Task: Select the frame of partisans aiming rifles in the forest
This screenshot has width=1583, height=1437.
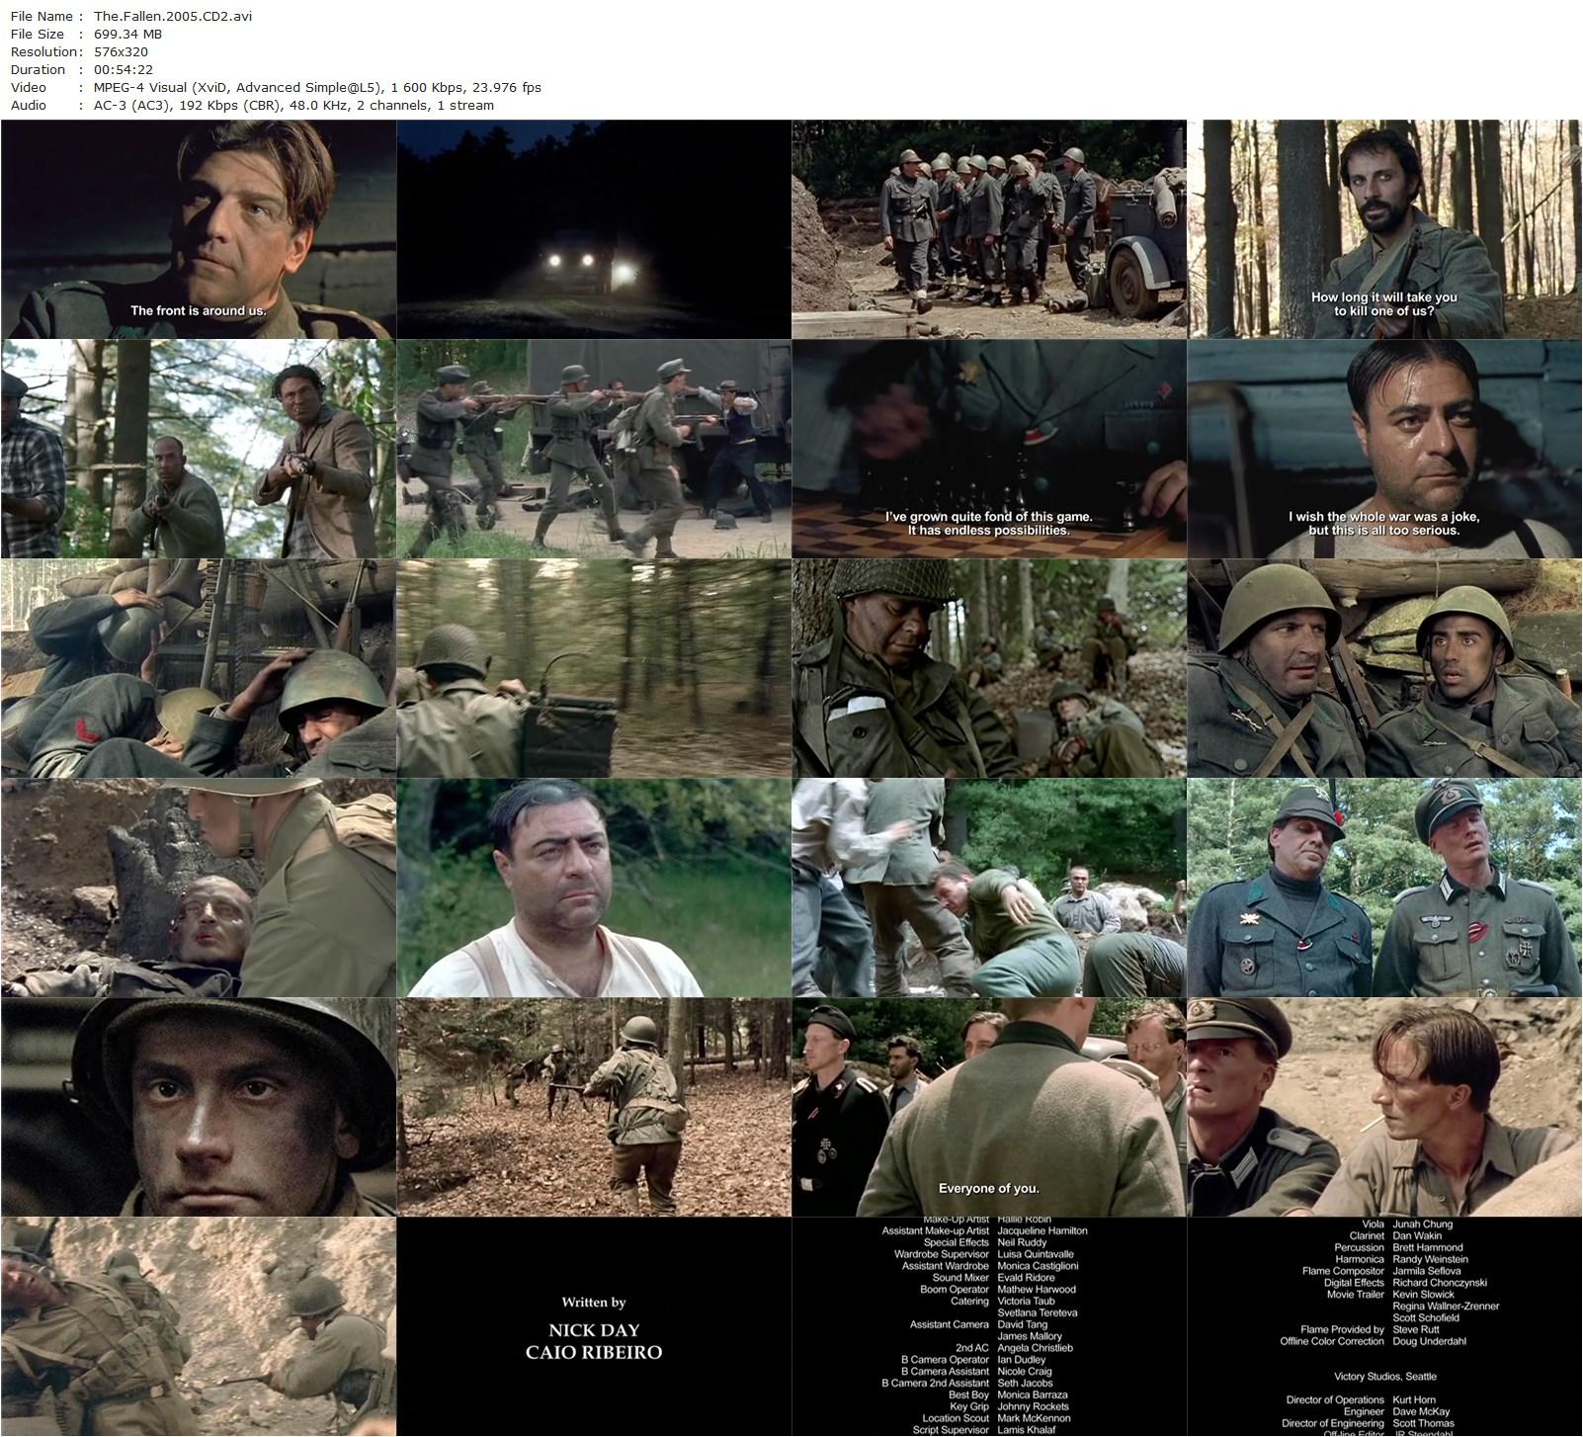Action: tap(198, 450)
